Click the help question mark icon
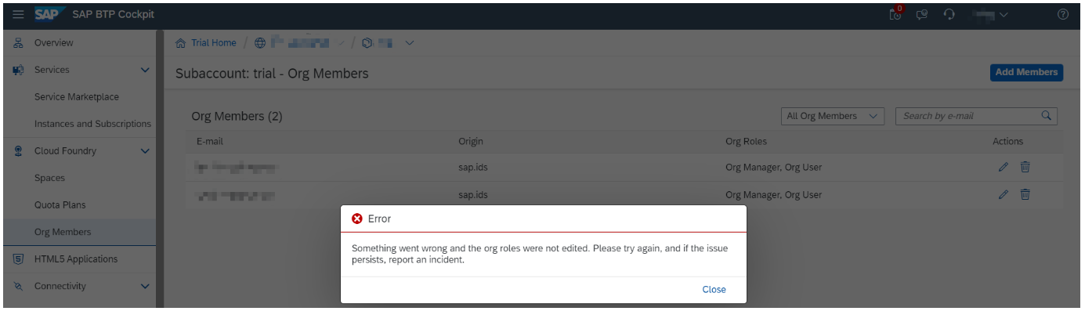The image size is (1085, 311). coord(1063,15)
